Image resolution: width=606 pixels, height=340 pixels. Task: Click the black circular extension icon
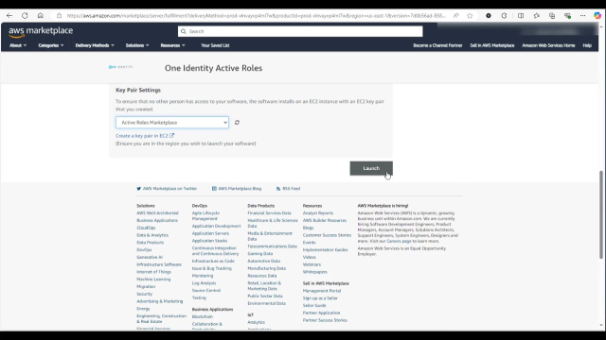pos(489,15)
